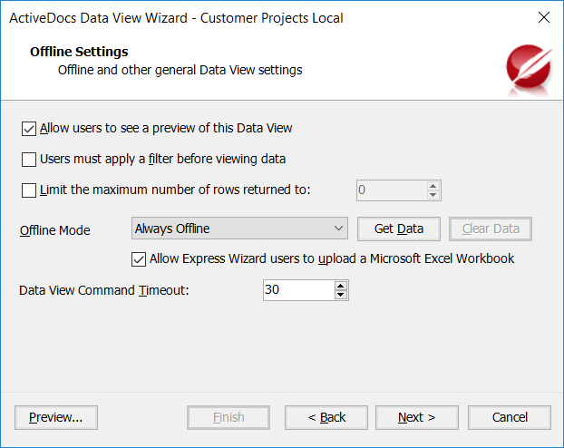This screenshot has height=448, width=564.
Task: Click the row limit spinner down arrow
Action: click(433, 195)
